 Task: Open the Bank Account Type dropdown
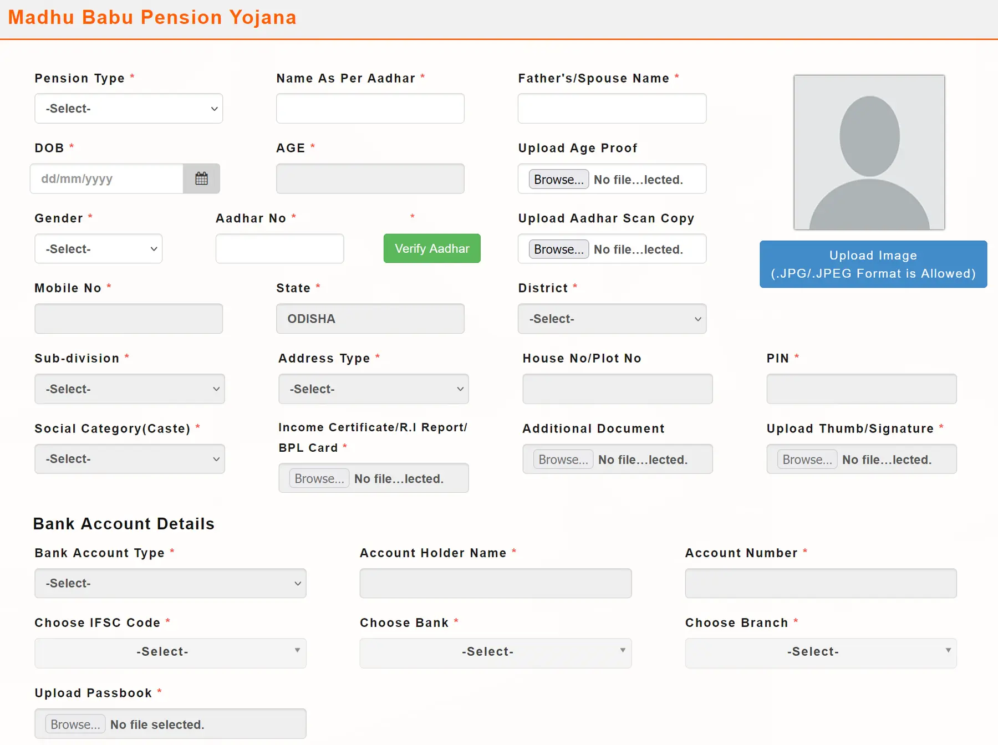(x=170, y=583)
